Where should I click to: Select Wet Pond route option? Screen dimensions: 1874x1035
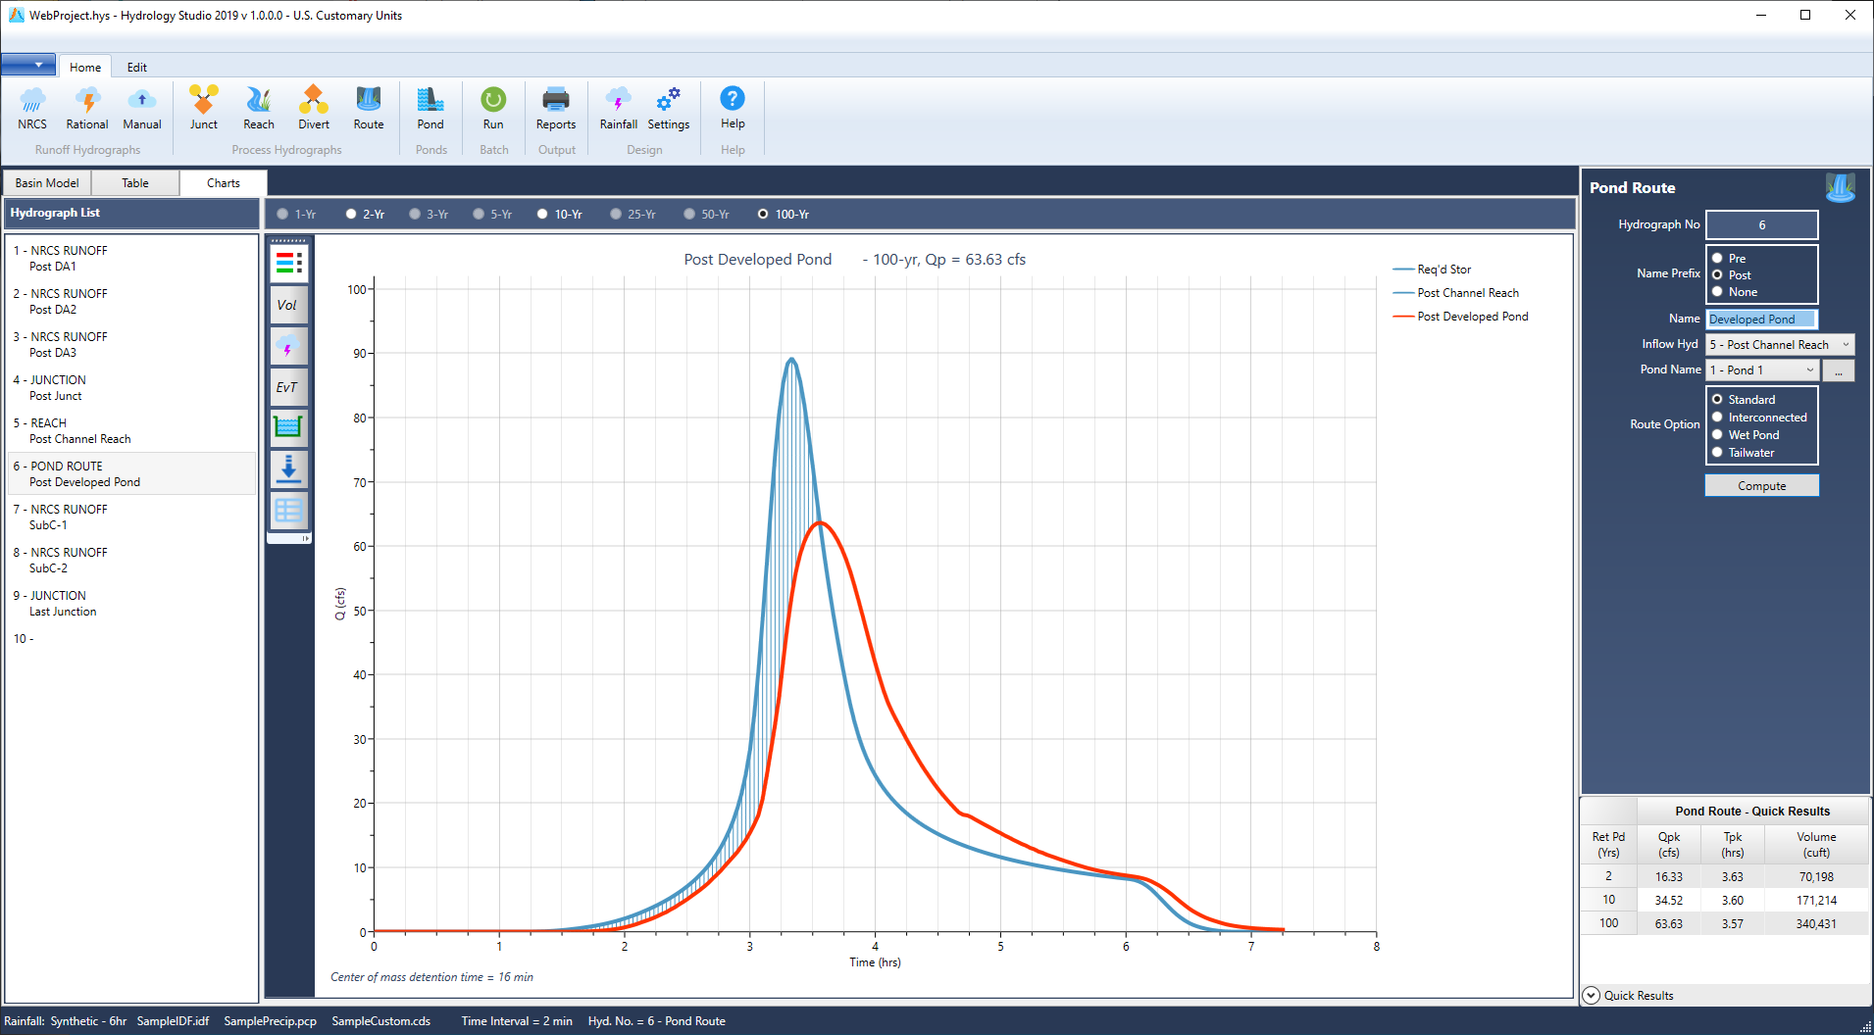tap(1718, 435)
